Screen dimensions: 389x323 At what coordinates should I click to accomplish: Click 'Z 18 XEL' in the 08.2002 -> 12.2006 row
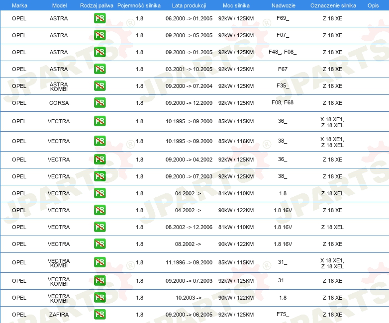(x=332, y=227)
